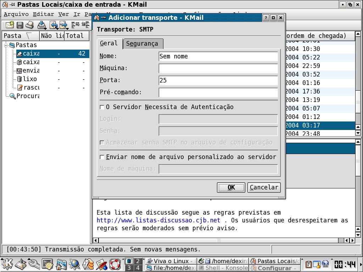The height and width of the screenshot is (272, 363).
Task: Enable 'O Servidor Necessita de Autenticação' checkbox
Action: pyautogui.click(x=102, y=107)
